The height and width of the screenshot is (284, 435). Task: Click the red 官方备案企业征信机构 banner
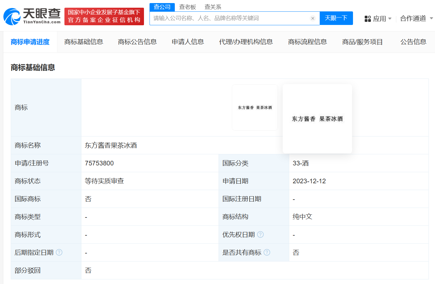(x=104, y=16)
